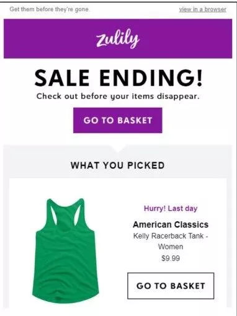Viewport: 237px width, 316px height.
Task: Click the "Hurry! Last day" notice
Action: click(x=171, y=208)
